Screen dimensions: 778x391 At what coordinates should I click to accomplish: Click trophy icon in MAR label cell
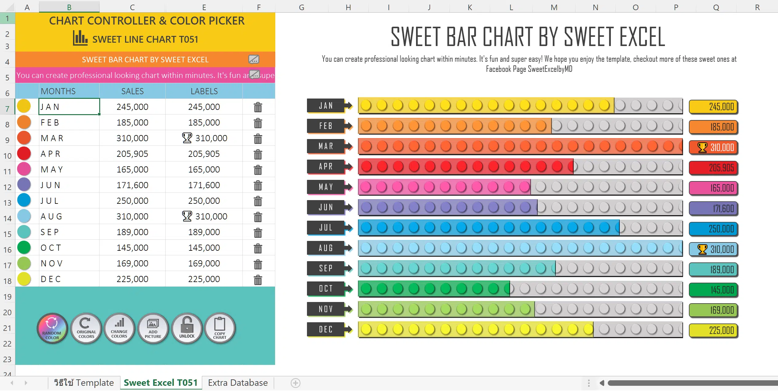click(187, 138)
